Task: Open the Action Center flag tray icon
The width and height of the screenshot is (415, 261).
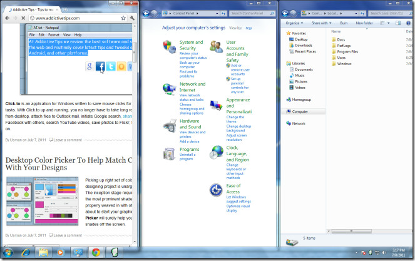Action: (x=364, y=253)
